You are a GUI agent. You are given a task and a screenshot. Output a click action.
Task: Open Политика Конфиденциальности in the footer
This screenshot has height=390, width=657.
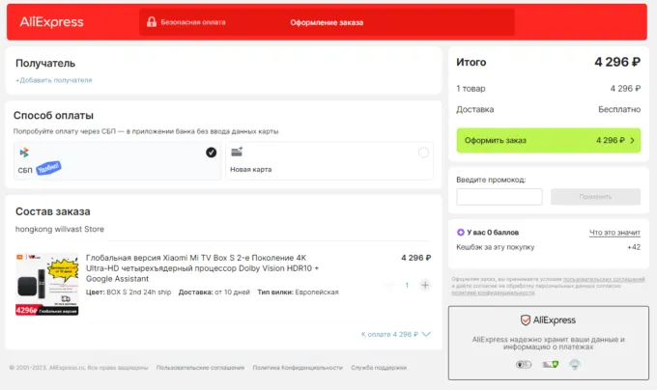[x=298, y=368]
